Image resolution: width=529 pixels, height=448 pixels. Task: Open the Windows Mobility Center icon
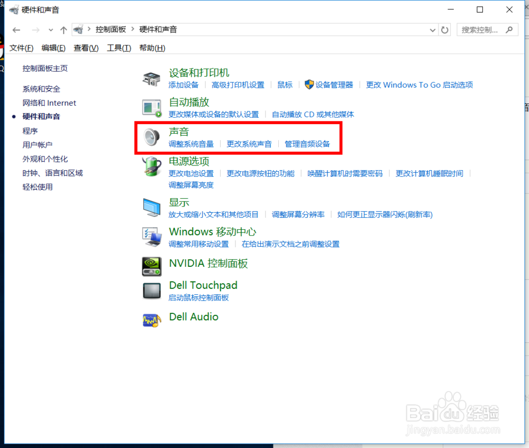click(151, 237)
